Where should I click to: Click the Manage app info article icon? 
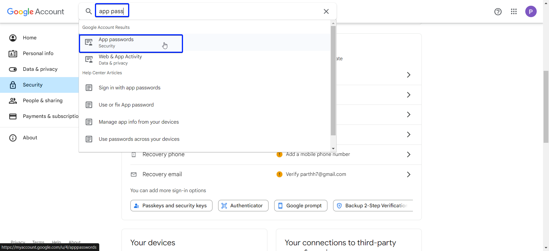pyautogui.click(x=89, y=122)
